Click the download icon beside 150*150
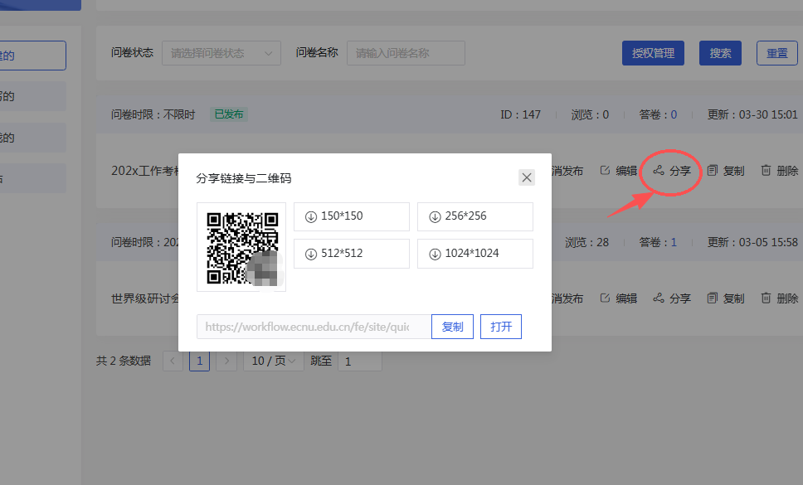 point(311,217)
